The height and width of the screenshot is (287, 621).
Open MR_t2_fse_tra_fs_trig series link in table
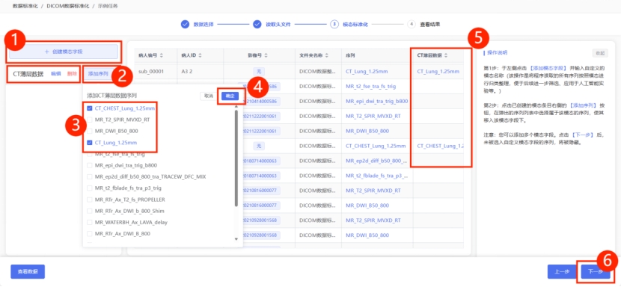point(370,86)
